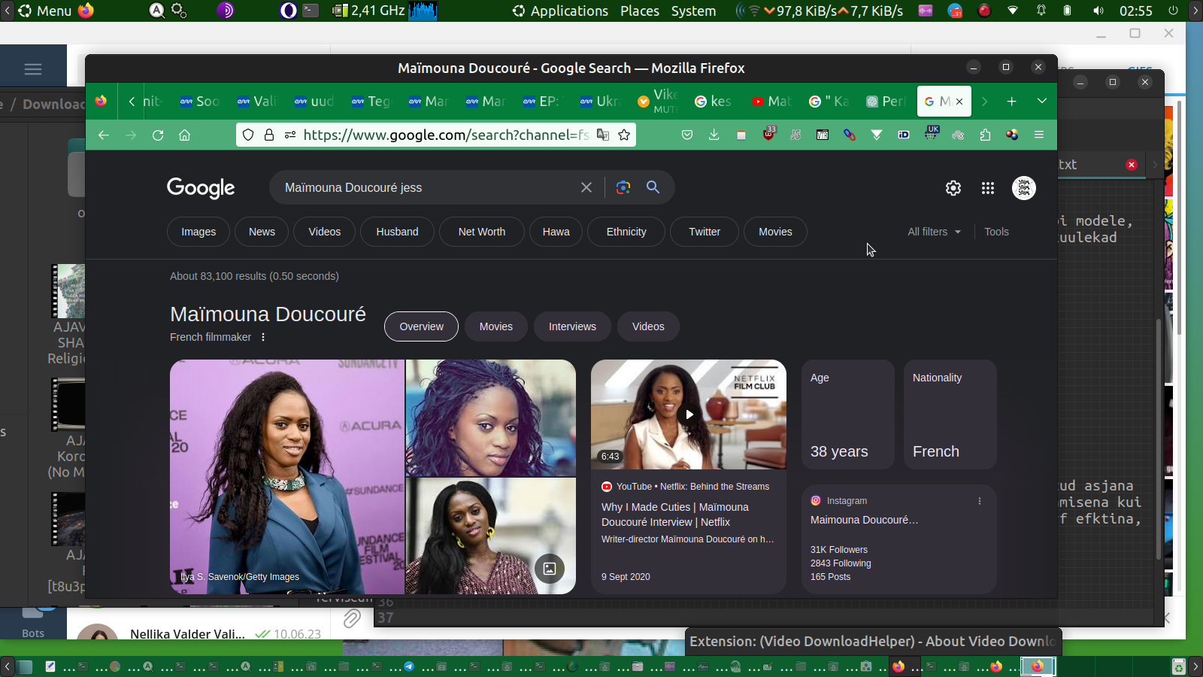Open the Places menu in the top panel
This screenshot has height=677, width=1203.
tap(640, 11)
